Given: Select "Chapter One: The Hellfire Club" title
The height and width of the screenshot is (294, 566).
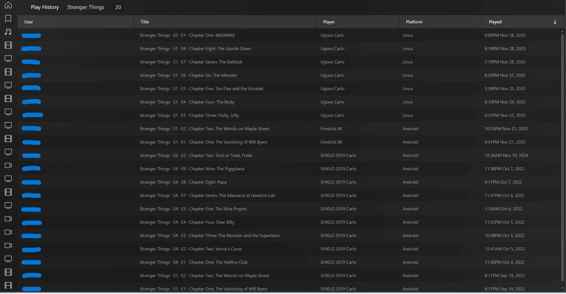Looking at the screenshot, I should (218, 262).
